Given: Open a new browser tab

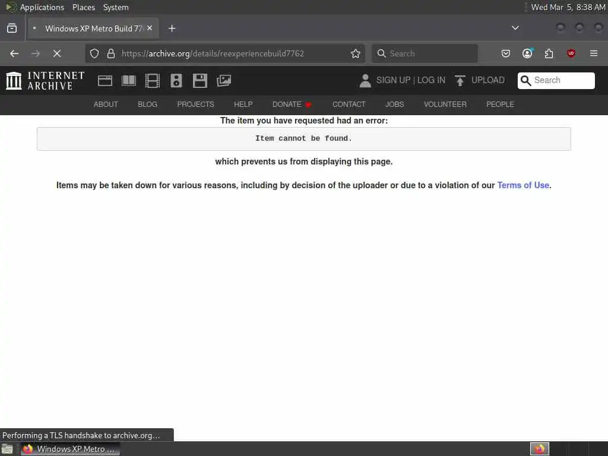Looking at the screenshot, I should coord(172,28).
